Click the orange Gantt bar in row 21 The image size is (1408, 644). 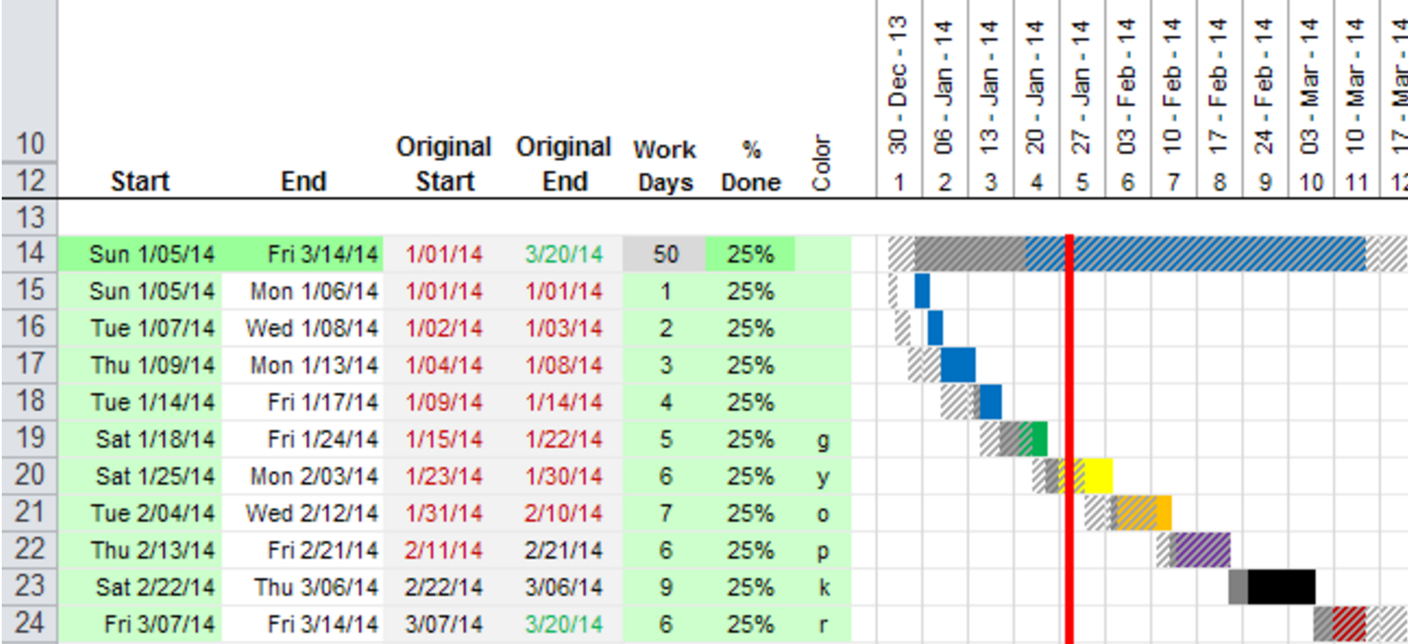1143,513
